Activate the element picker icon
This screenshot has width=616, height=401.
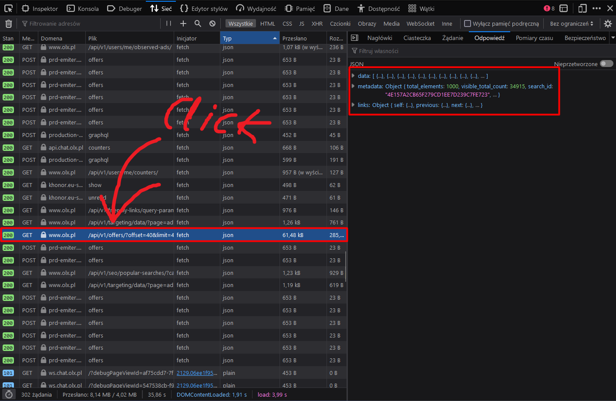click(x=8, y=8)
